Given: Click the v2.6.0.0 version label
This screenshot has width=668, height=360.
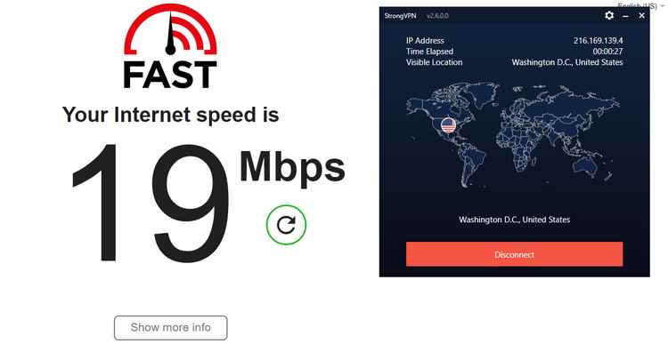Looking at the screenshot, I should pyautogui.click(x=437, y=16).
